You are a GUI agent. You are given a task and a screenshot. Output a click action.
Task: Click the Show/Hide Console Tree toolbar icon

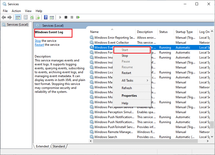coord(18,18)
